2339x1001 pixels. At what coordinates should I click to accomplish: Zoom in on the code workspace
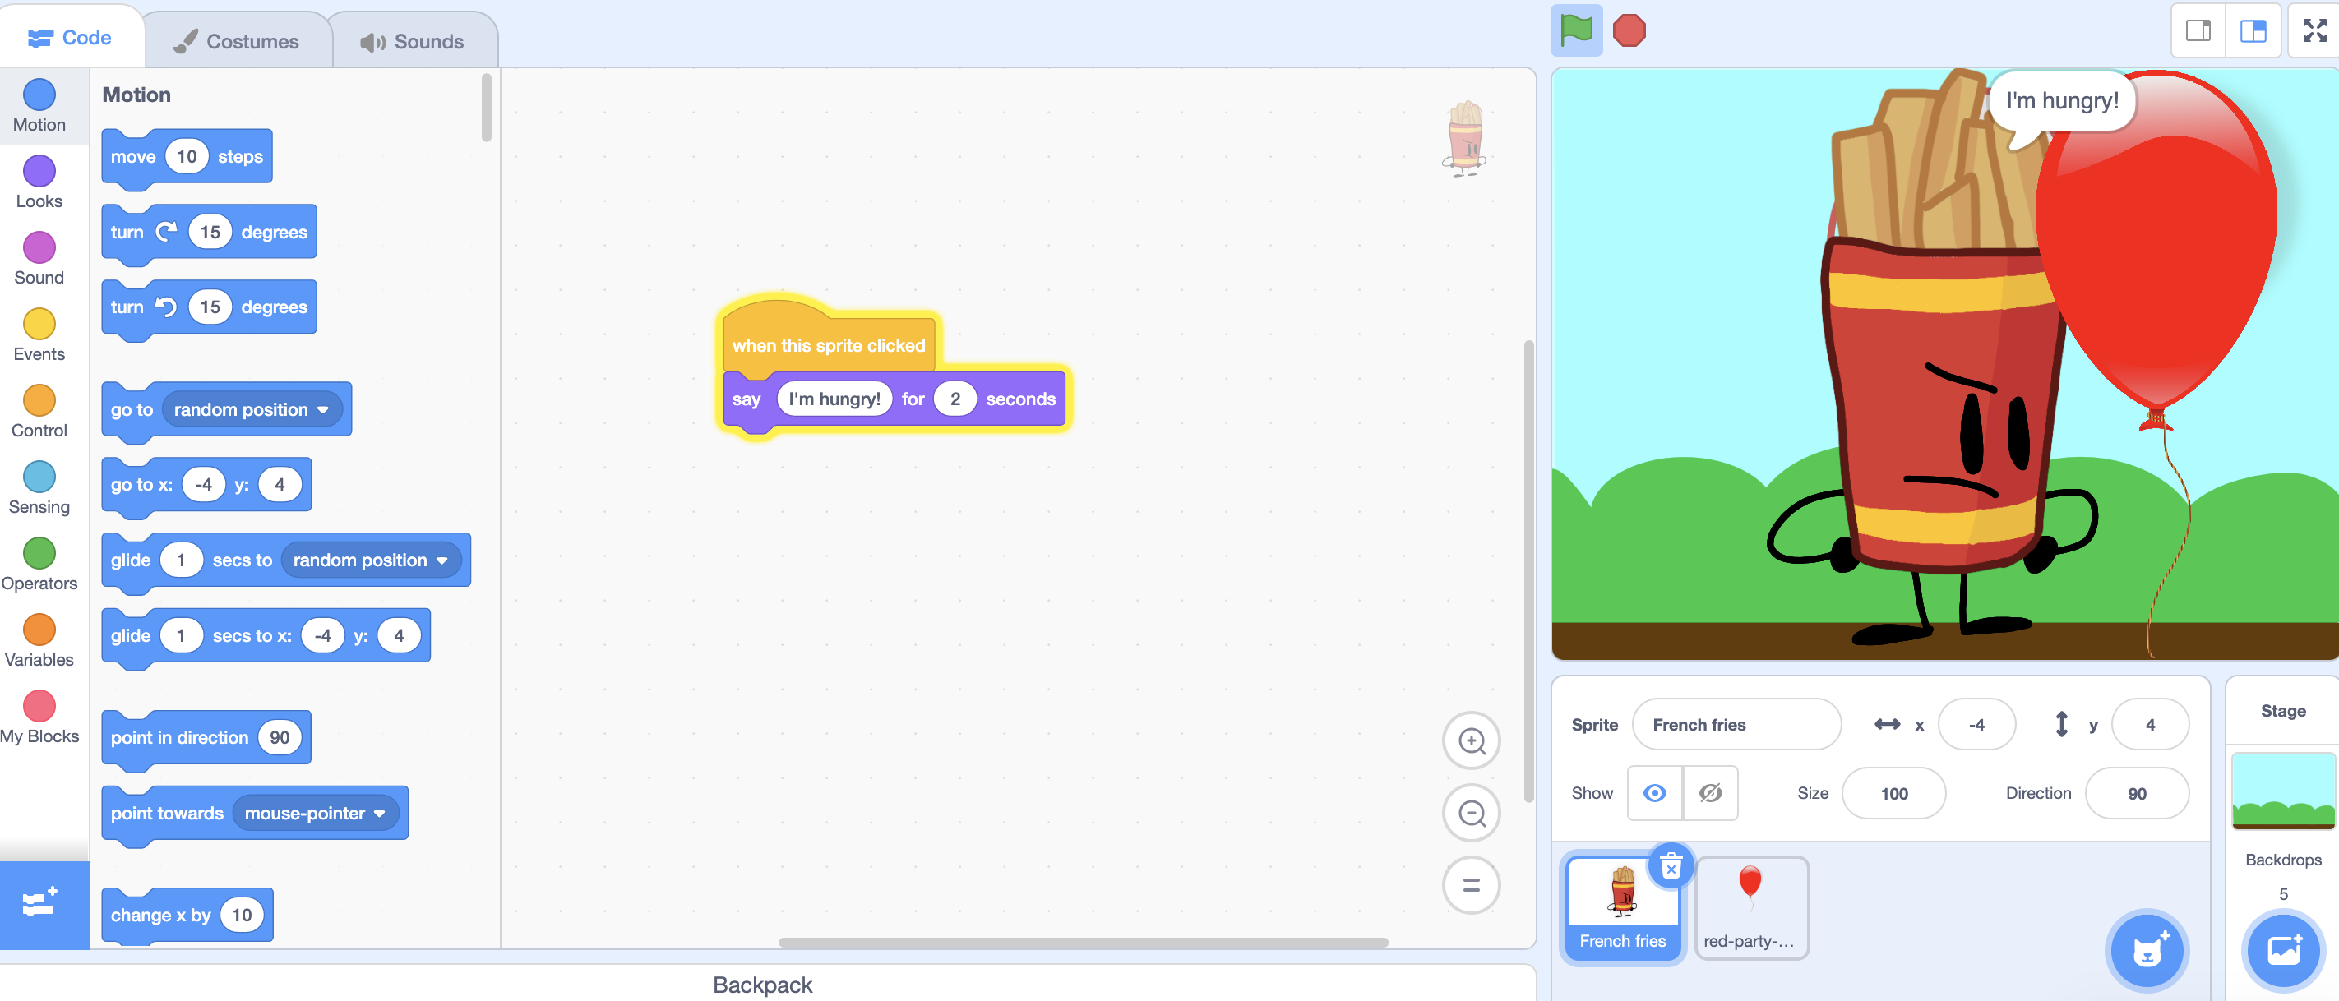(x=1470, y=740)
